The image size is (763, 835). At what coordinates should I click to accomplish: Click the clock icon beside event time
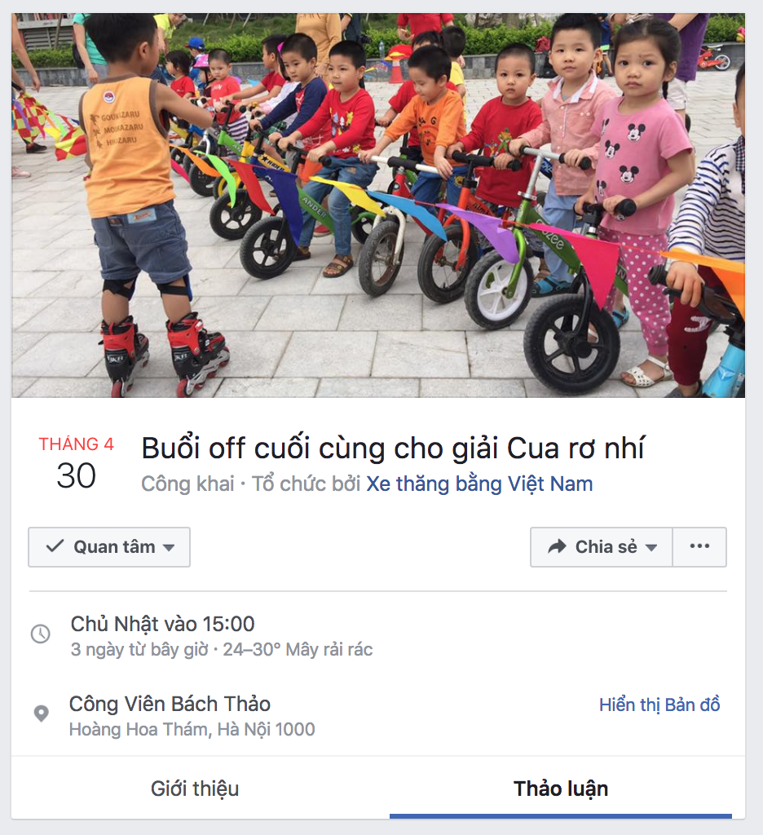[41, 634]
